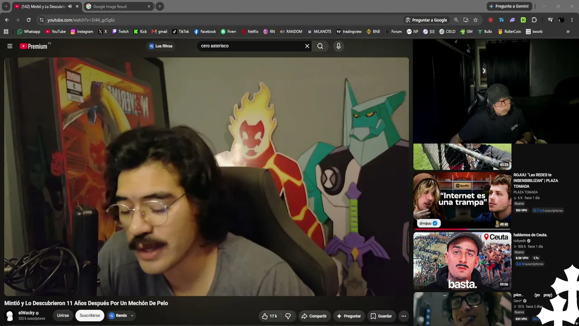579x326 pixels.
Task: Bookmark this page with the star icon
Action: coord(475,20)
